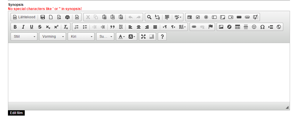This screenshot has width=295, height=120.
Task: Insert a text field form element
Action: coord(214,17)
